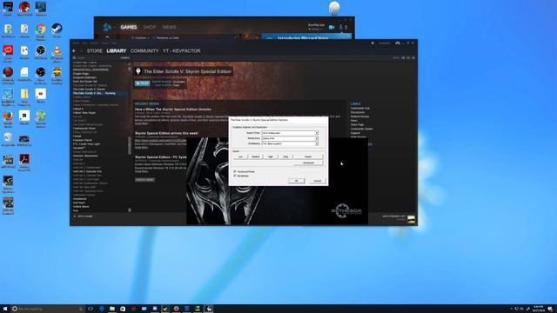Cancel the Skyrim options dialog
This screenshot has height=313, width=557.
coord(317,181)
